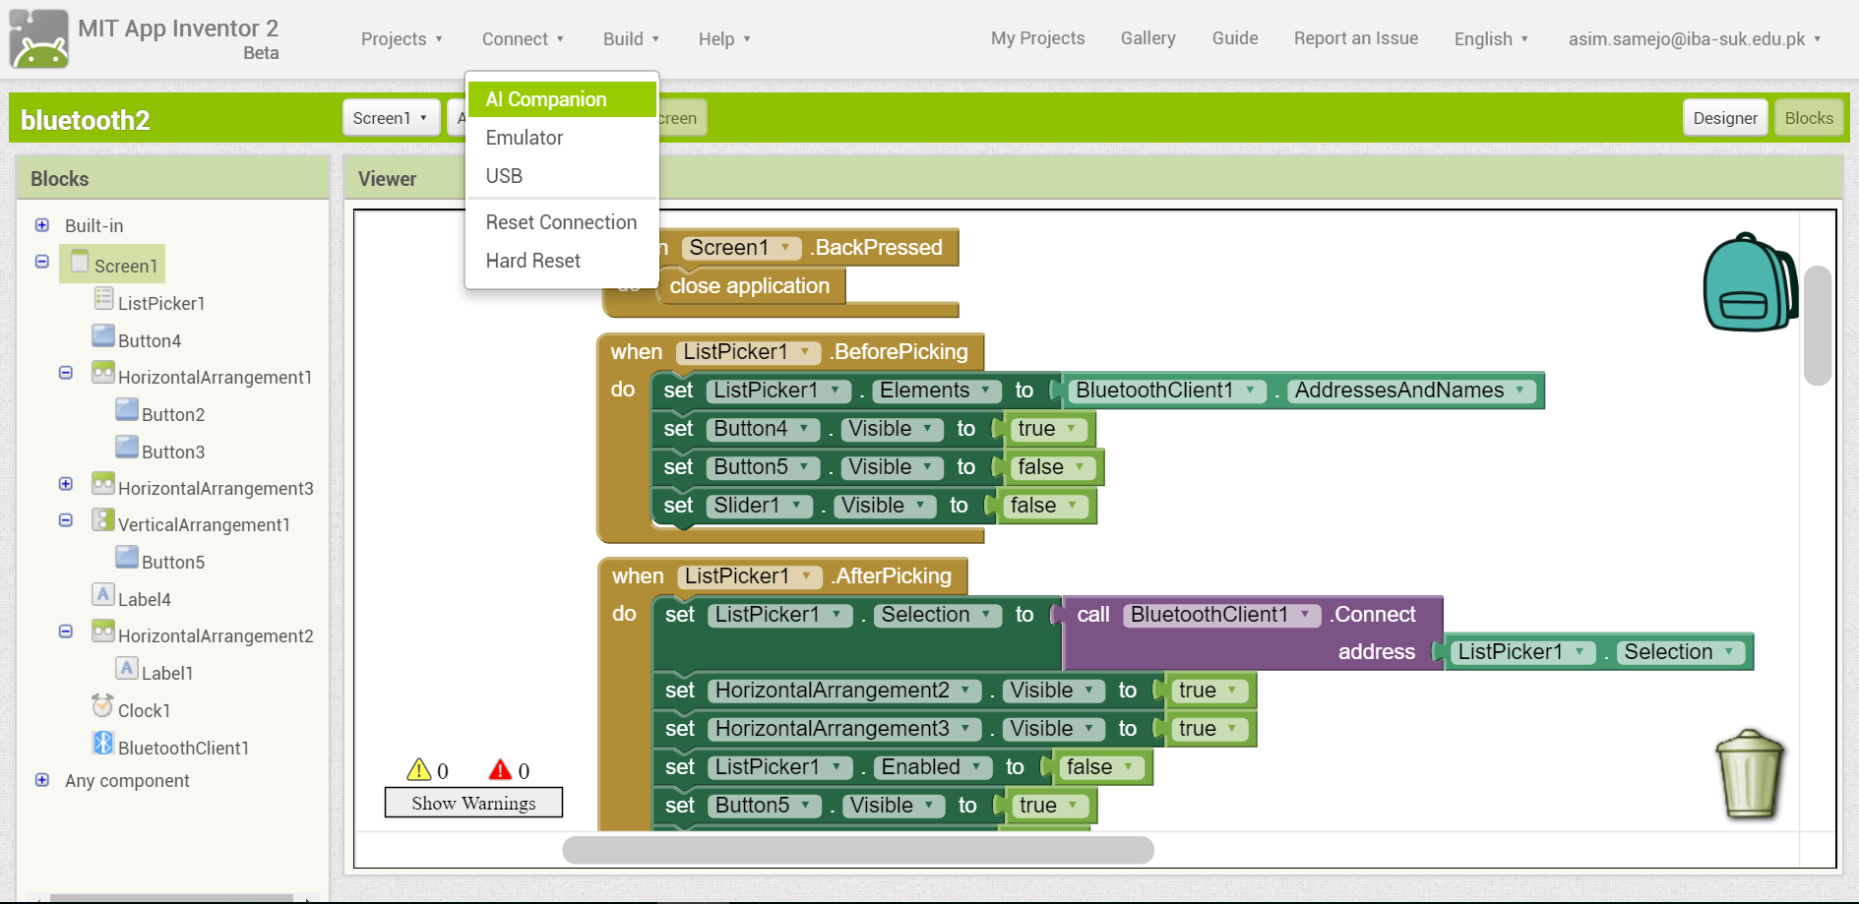Select the Button2 icon in blocks tree

click(x=127, y=409)
